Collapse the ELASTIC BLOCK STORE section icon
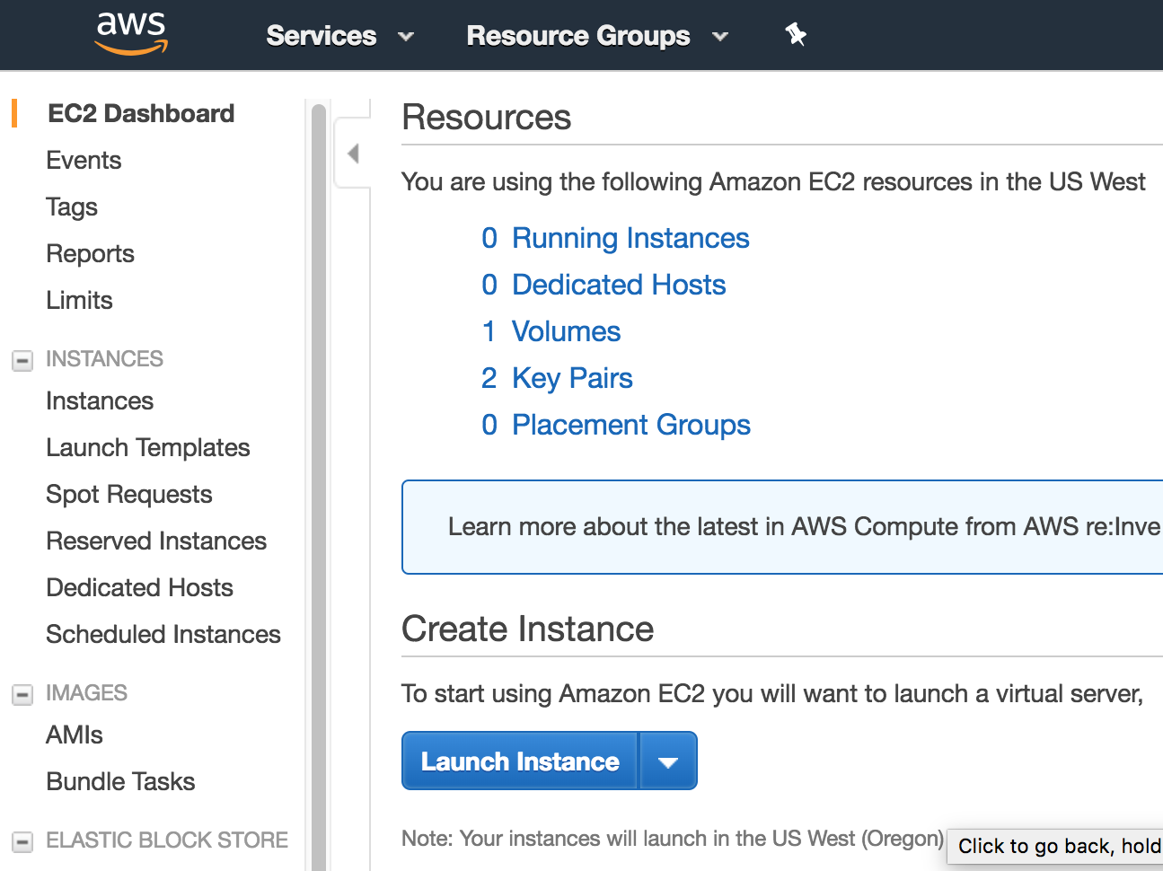This screenshot has width=1163, height=871. pos(22,841)
